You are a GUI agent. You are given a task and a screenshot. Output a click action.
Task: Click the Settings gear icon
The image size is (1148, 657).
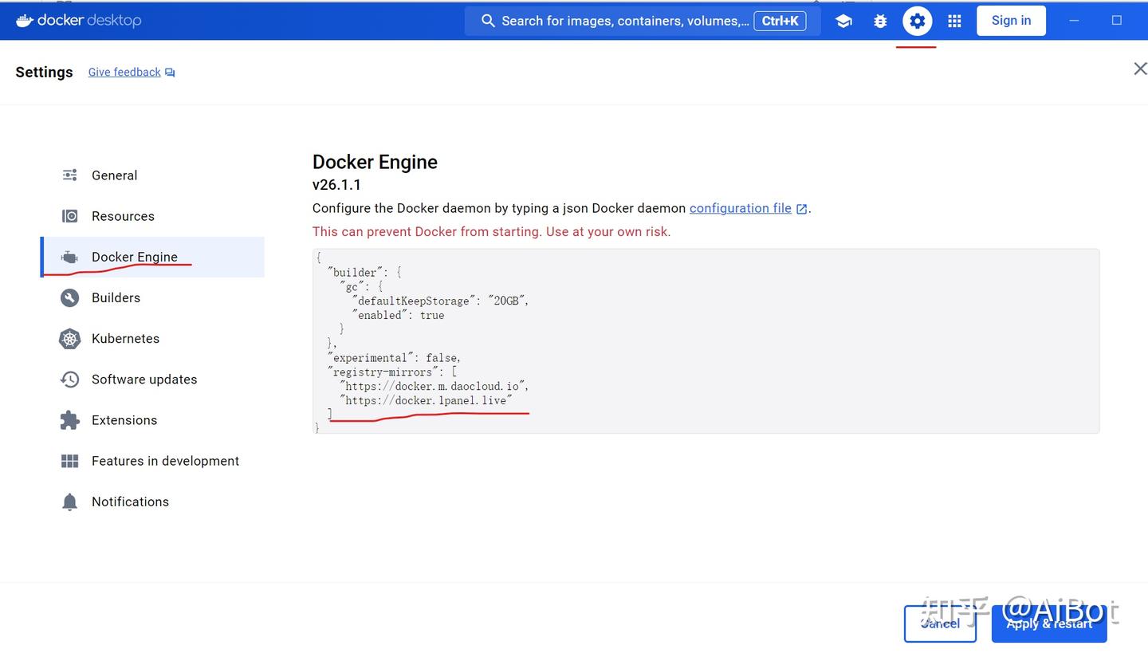[917, 21]
